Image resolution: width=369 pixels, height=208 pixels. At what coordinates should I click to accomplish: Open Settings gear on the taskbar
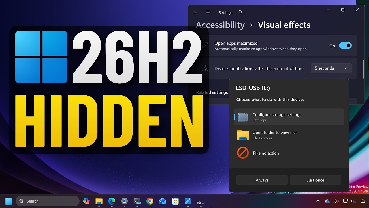point(124,201)
